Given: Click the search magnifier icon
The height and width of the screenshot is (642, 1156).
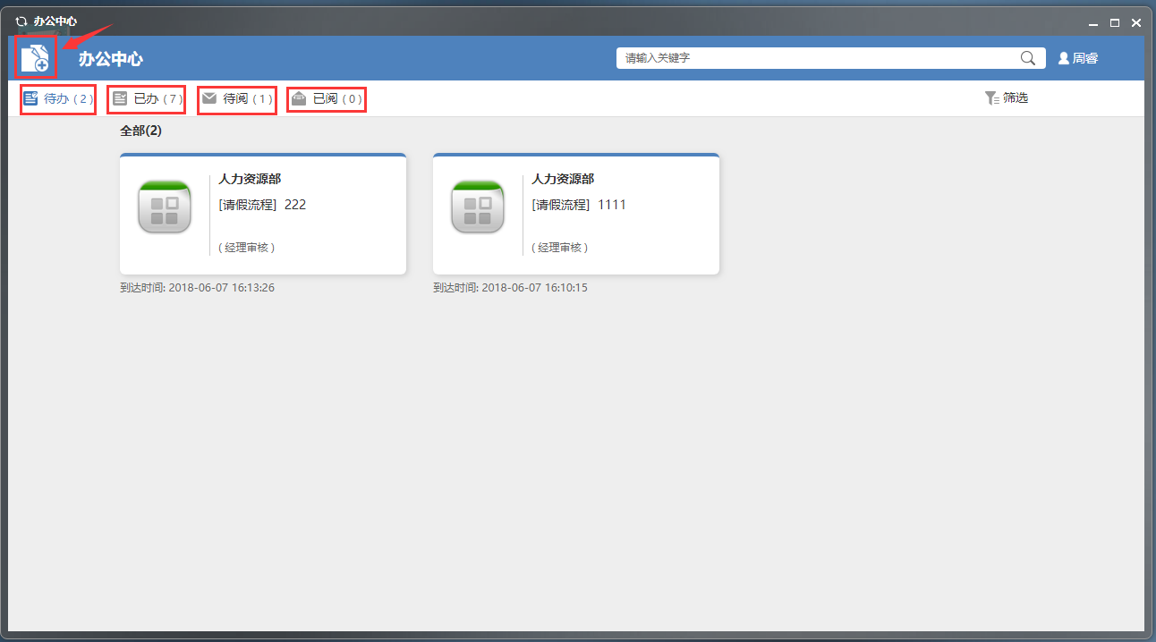Looking at the screenshot, I should (1028, 58).
